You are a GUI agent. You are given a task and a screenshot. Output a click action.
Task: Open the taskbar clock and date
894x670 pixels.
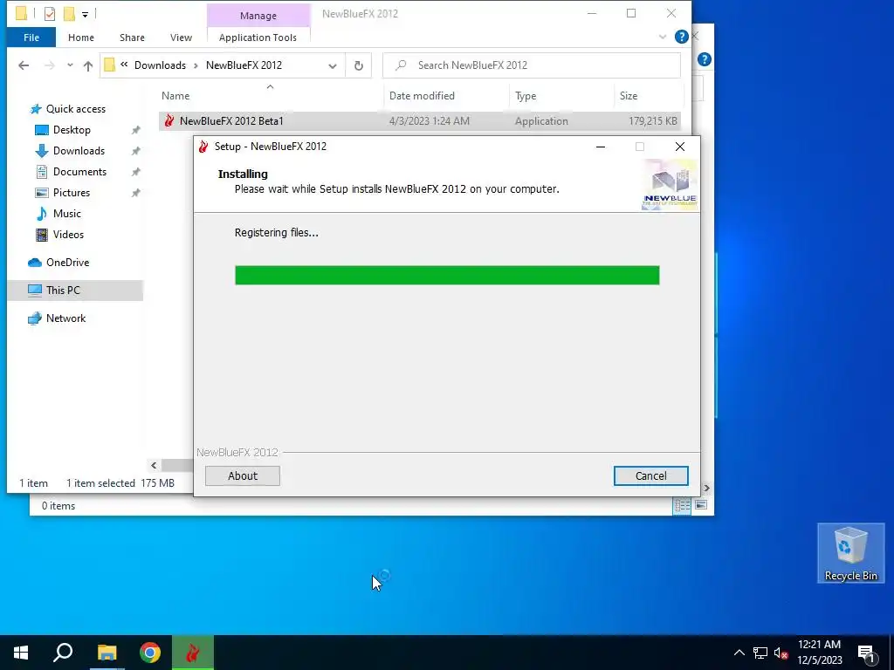pyautogui.click(x=819, y=653)
